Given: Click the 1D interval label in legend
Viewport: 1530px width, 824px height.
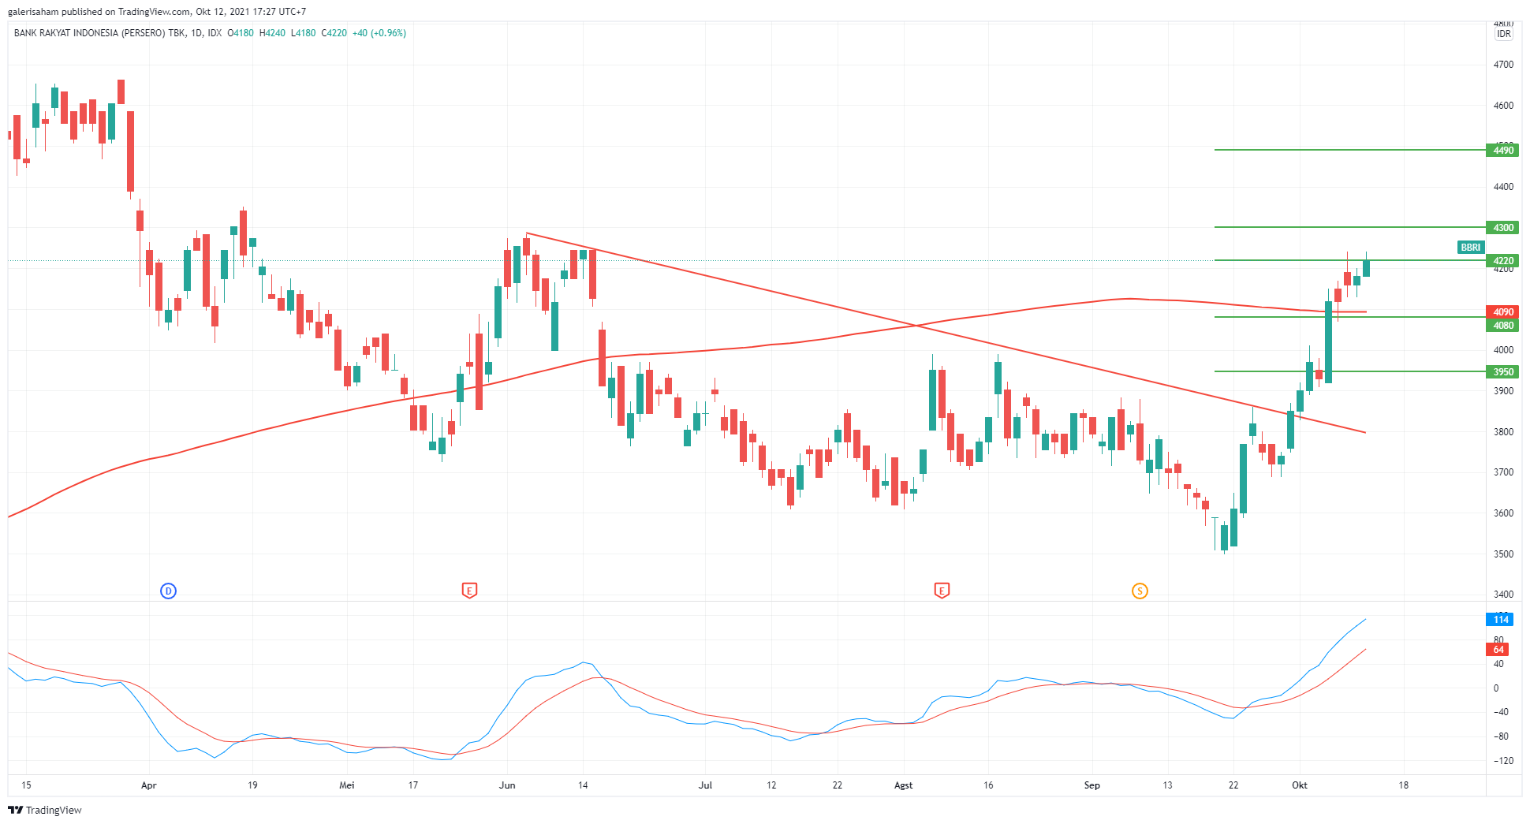Looking at the screenshot, I should pyautogui.click(x=196, y=33).
